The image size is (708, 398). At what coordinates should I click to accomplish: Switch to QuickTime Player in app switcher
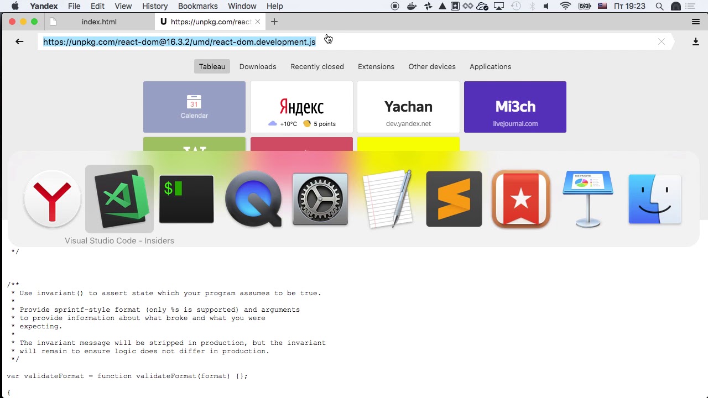[253, 199]
